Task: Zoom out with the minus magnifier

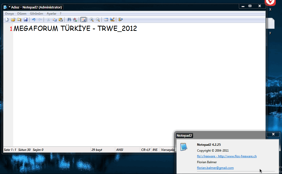Action: pyautogui.click(x=98, y=20)
